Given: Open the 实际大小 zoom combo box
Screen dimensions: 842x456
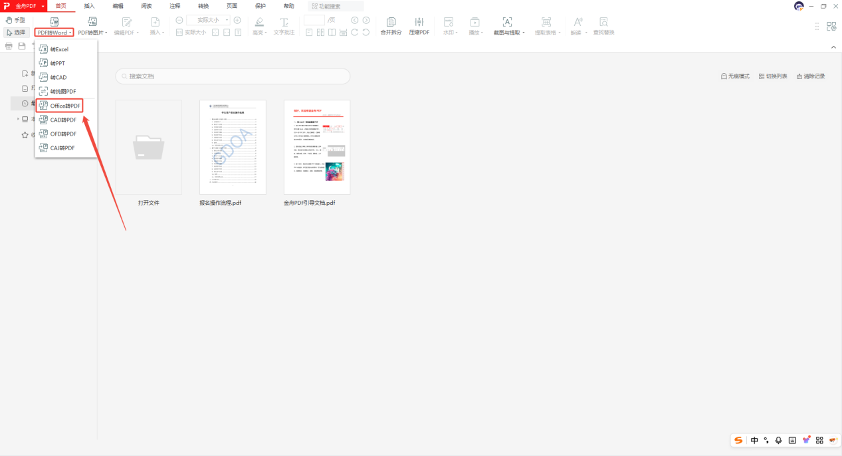Looking at the screenshot, I should pyautogui.click(x=208, y=21).
